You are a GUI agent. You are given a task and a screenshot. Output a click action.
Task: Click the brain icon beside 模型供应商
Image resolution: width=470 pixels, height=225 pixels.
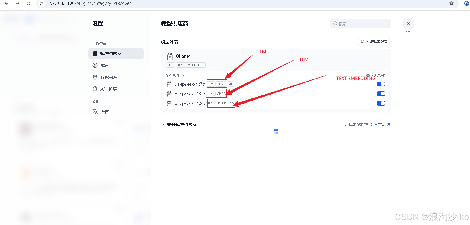(95, 53)
